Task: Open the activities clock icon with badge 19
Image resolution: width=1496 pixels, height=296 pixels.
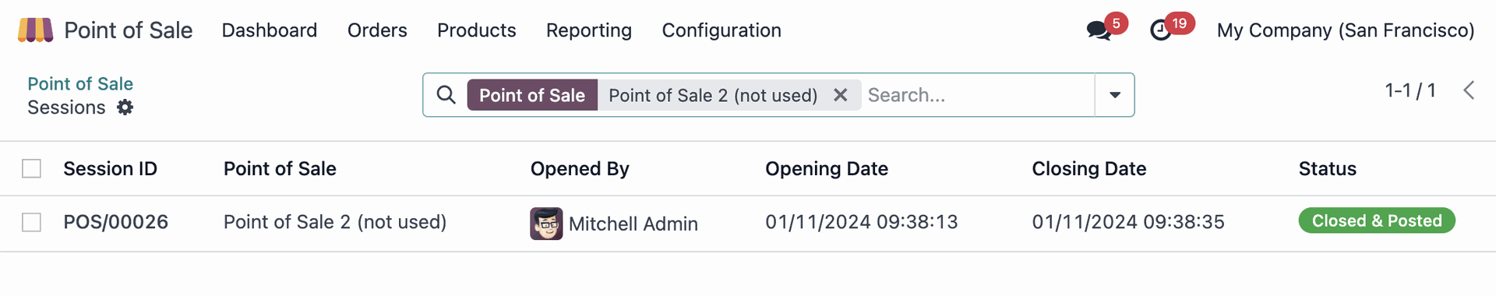Action: [x=1161, y=30]
